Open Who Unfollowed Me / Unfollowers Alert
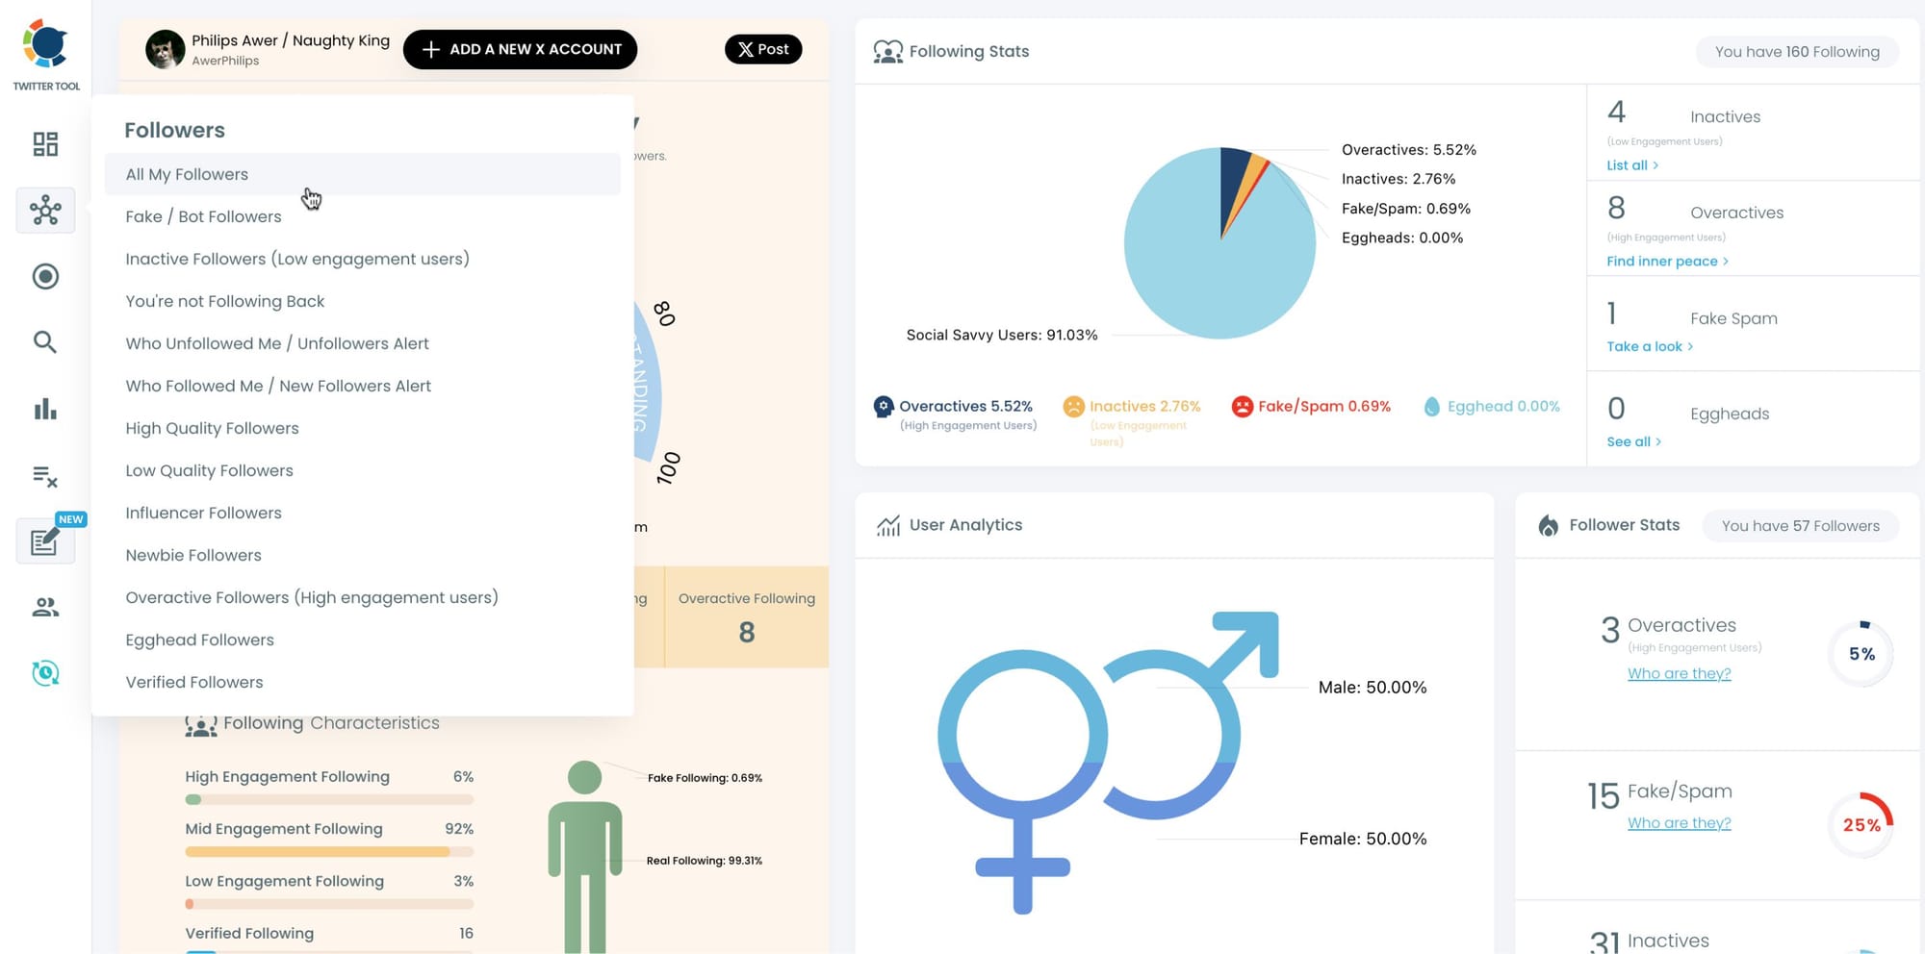Image resolution: width=1925 pixels, height=954 pixels. [277, 343]
